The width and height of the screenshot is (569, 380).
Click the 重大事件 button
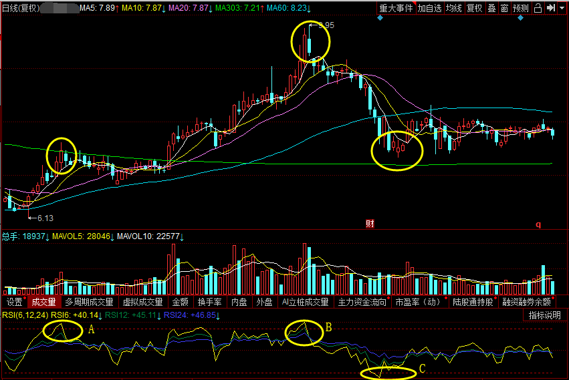[x=396, y=9]
